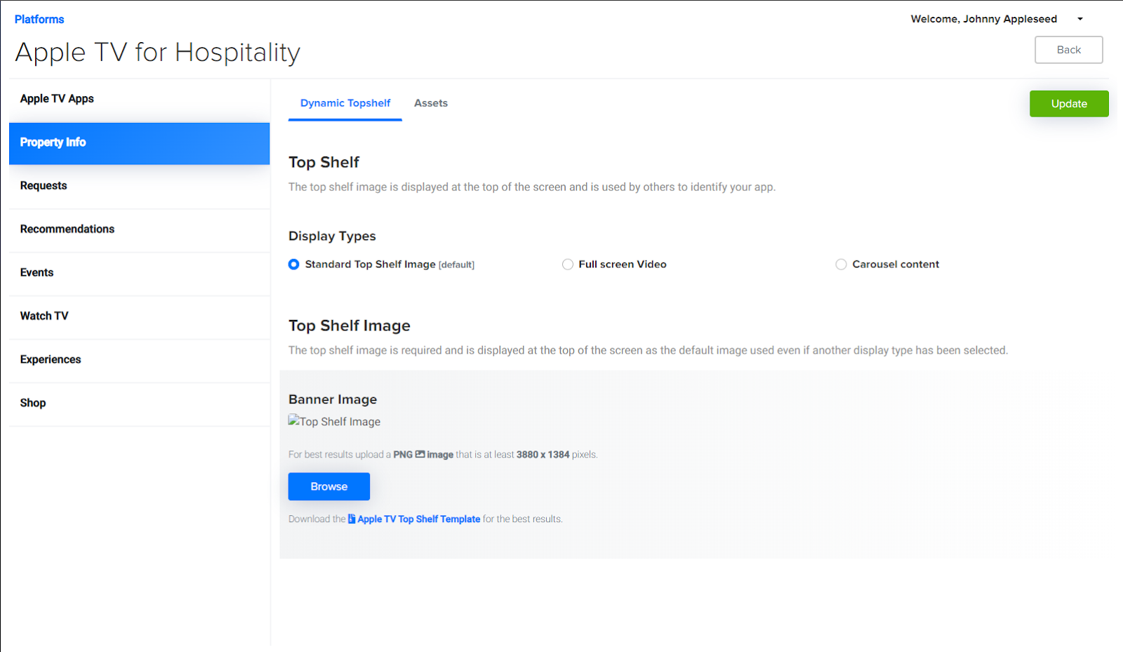1123x652 pixels.
Task: Click the Back button
Action: [1068, 50]
